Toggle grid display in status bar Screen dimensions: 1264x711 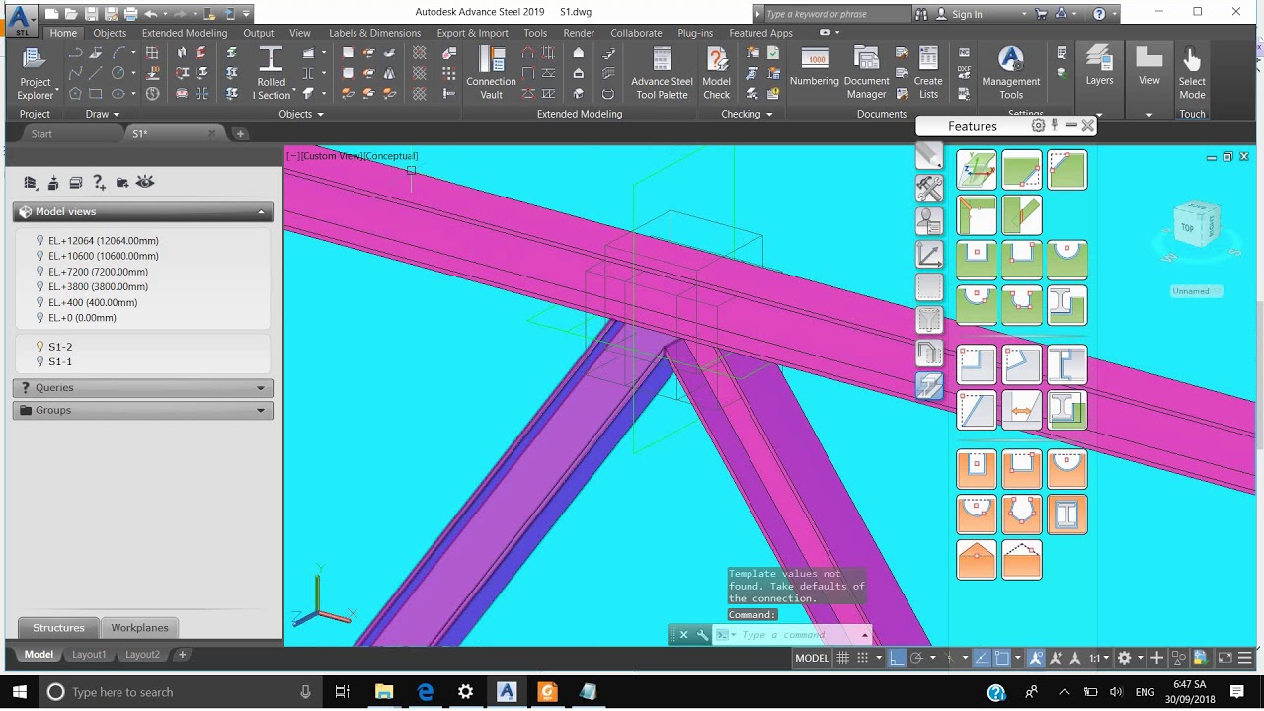point(843,658)
